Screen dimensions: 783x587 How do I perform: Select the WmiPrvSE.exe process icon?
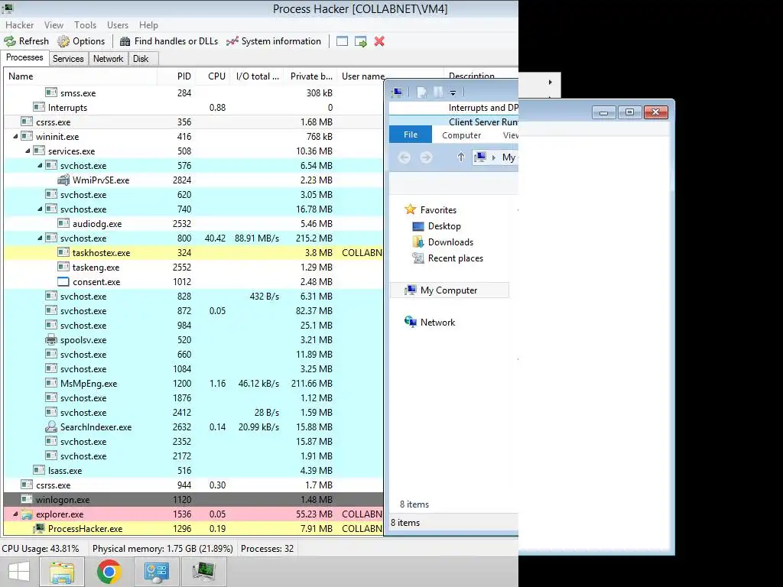tap(63, 180)
